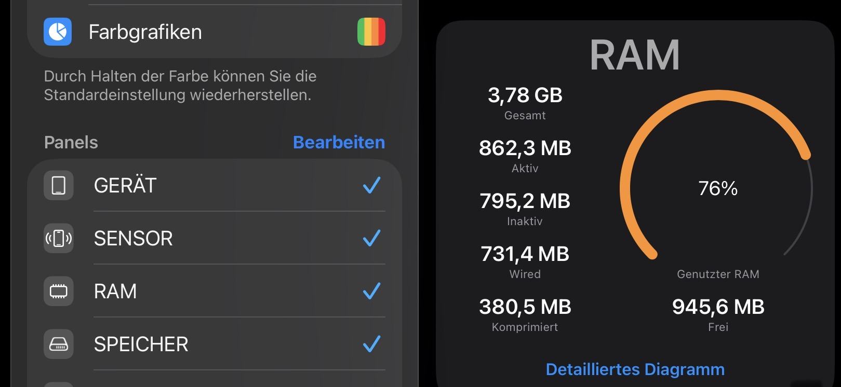Click the 3,78 GB Gesamt value
Viewport: 841px width, 387px height.
(525, 95)
